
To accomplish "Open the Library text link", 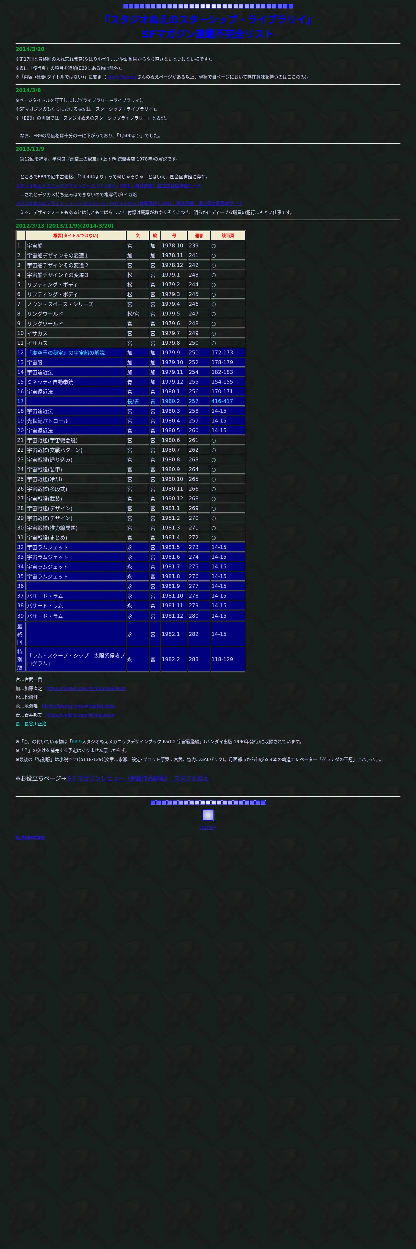I will click(208, 827).
